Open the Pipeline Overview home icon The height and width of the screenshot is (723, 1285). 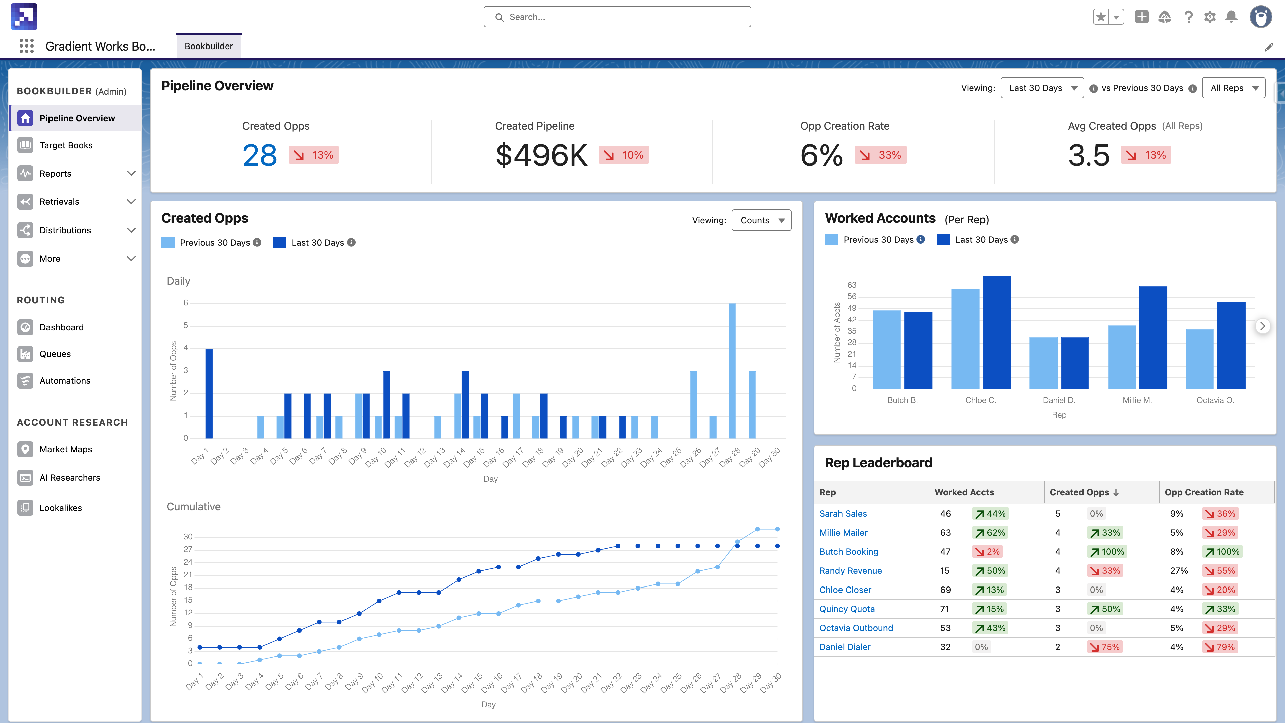25,118
